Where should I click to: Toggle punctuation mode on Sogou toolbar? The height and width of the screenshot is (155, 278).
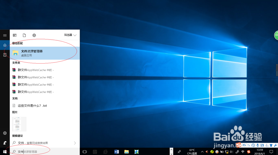pyautogui.click(x=249, y=145)
